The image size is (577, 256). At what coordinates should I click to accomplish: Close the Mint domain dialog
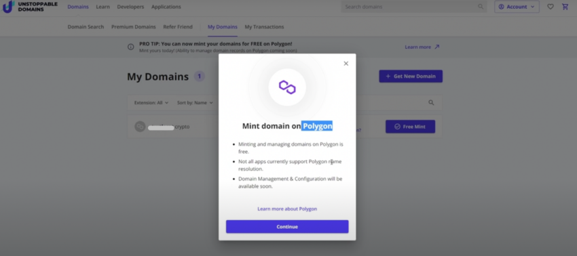tap(346, 64)
